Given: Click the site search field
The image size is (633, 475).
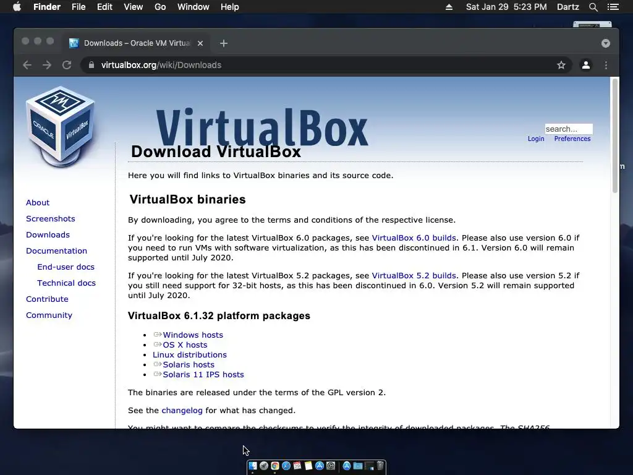Looking at the screenshot, I should click(569, 129).
